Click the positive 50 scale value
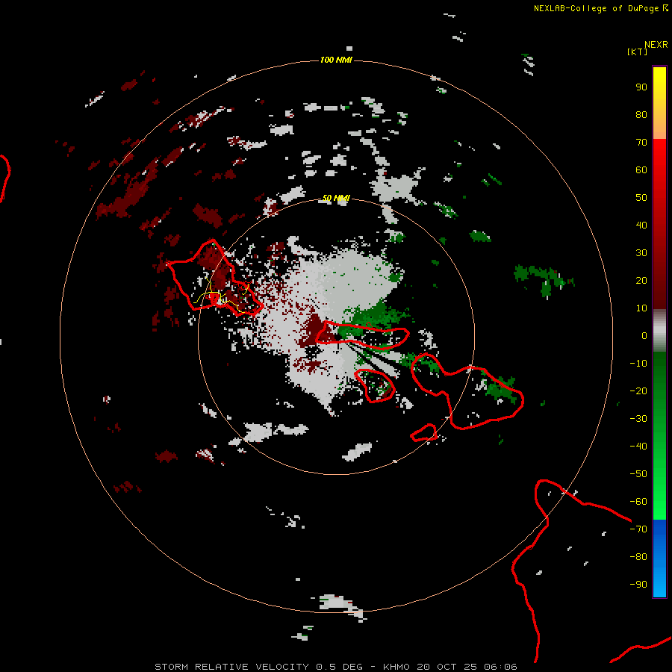 click(x=641, y=198)
